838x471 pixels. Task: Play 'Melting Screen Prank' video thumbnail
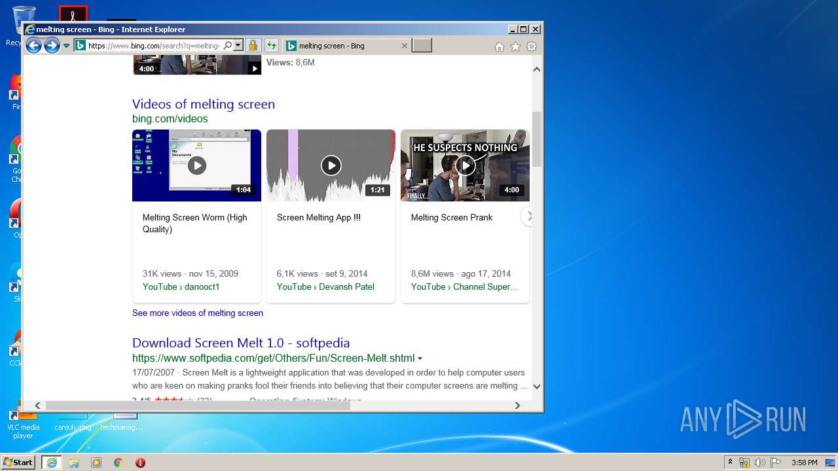click(465, 166)
